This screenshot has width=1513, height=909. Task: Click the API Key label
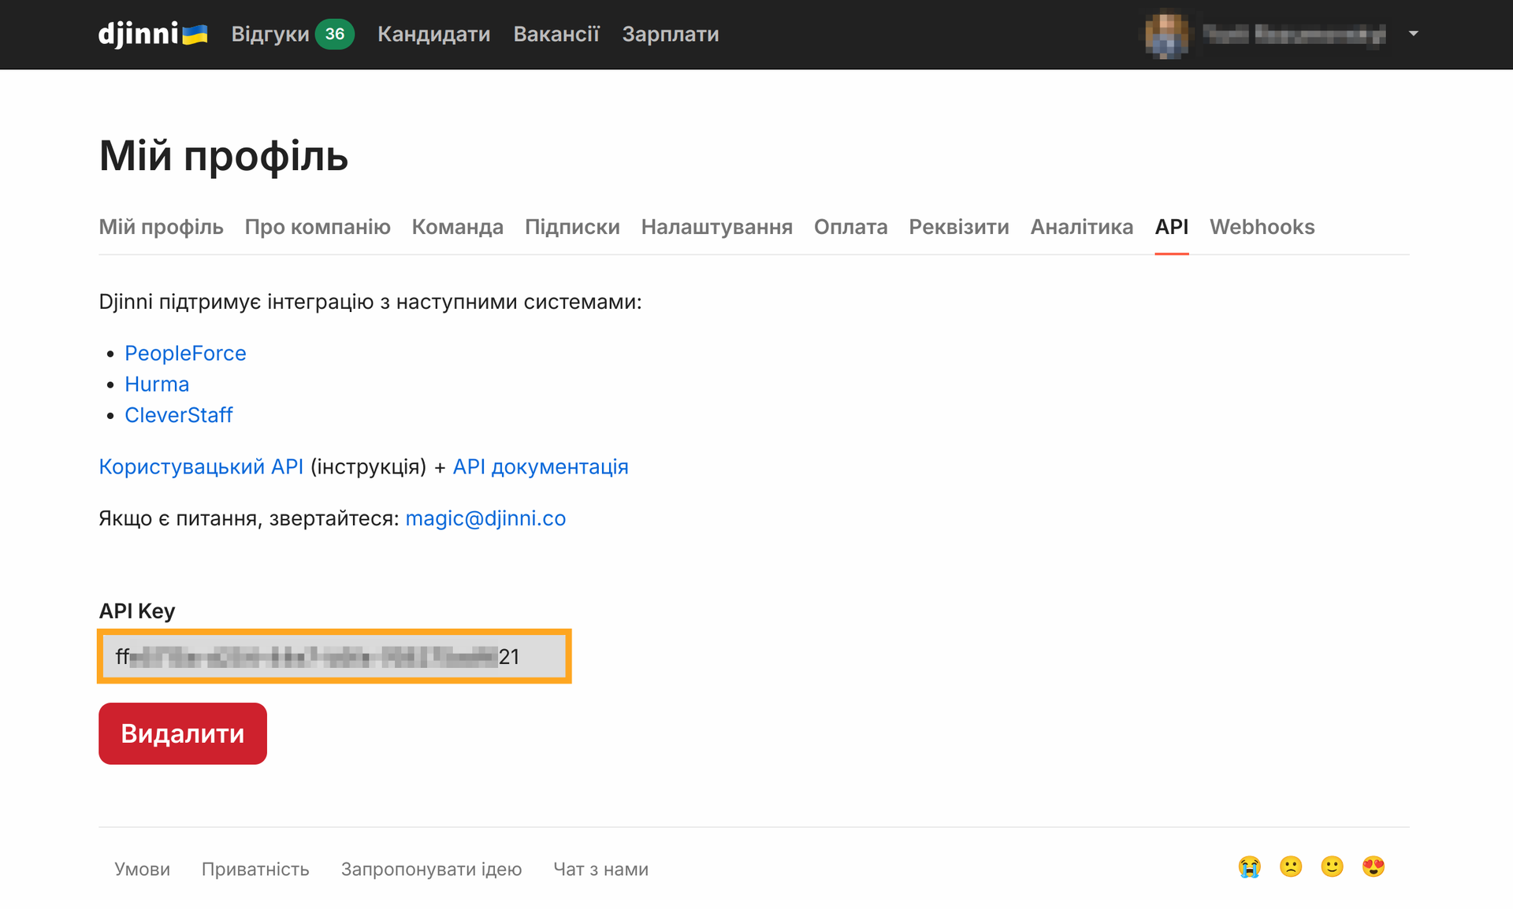point(137,610)
